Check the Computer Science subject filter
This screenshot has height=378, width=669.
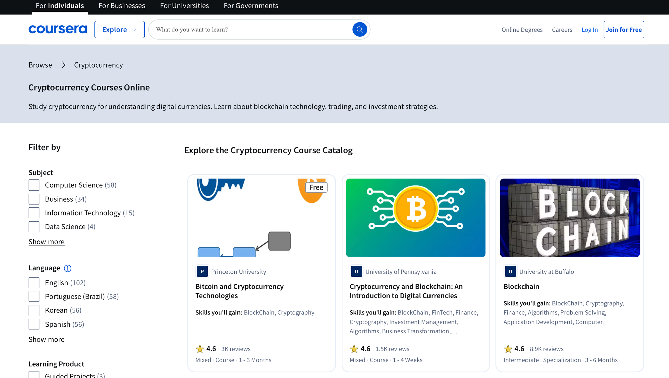pyautogui.click(x=34, y=185)
